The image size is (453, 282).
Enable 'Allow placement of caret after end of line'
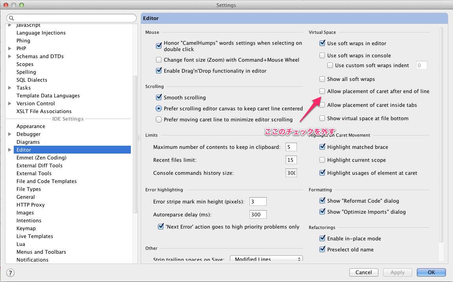(322, 91)
